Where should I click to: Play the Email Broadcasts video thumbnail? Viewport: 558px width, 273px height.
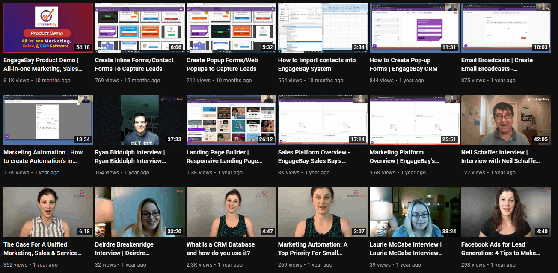506,27
